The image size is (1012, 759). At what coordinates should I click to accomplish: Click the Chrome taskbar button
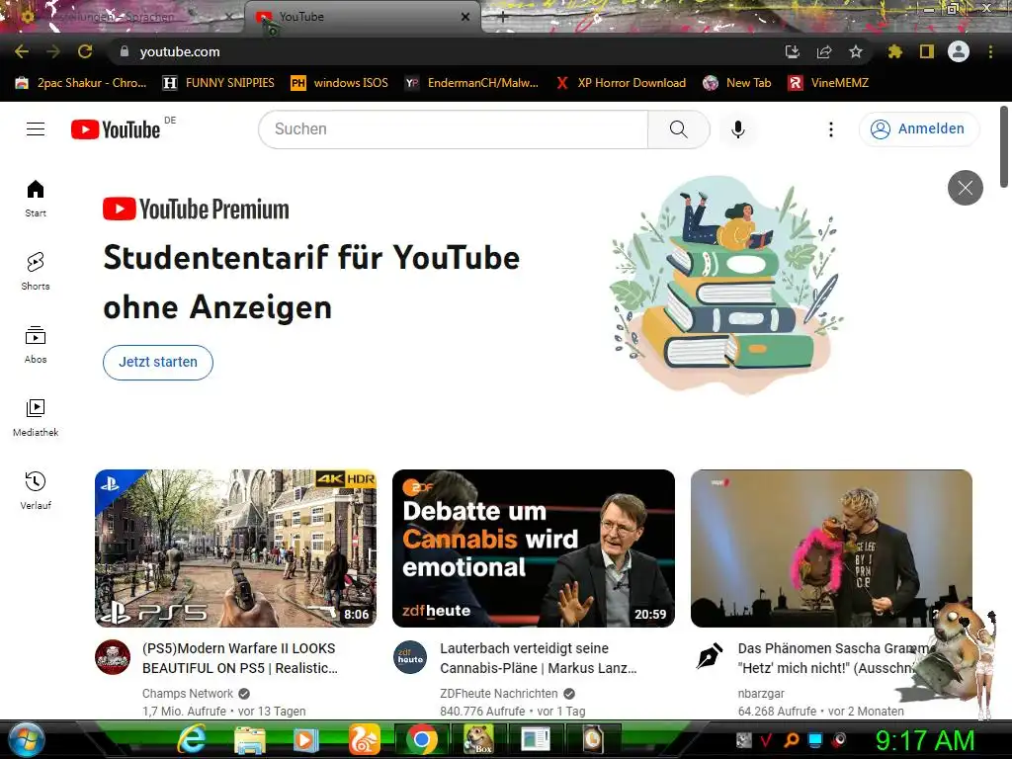click(421, 739)
